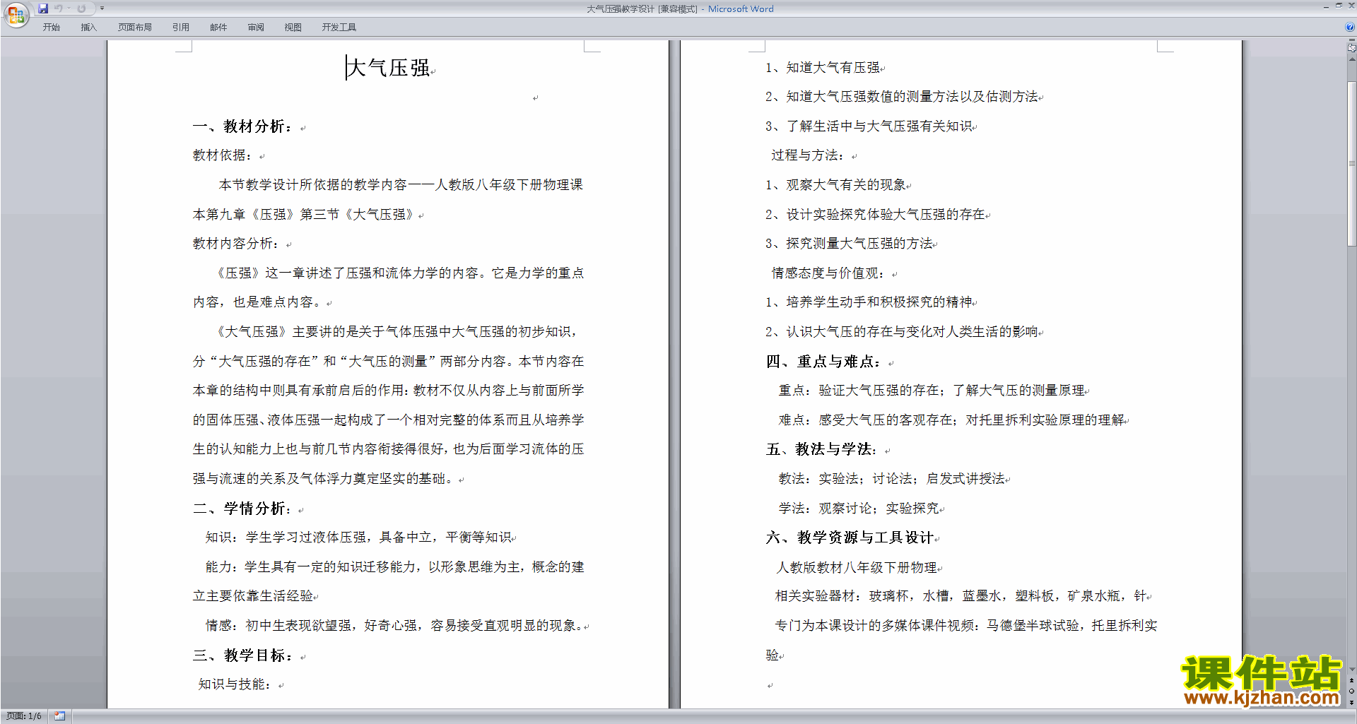The height and width of the screenshot is (724, 1357).
Task: Click the line beginning 能力:学生具有一定的知识迁移能力
Action: pos(394,567)
